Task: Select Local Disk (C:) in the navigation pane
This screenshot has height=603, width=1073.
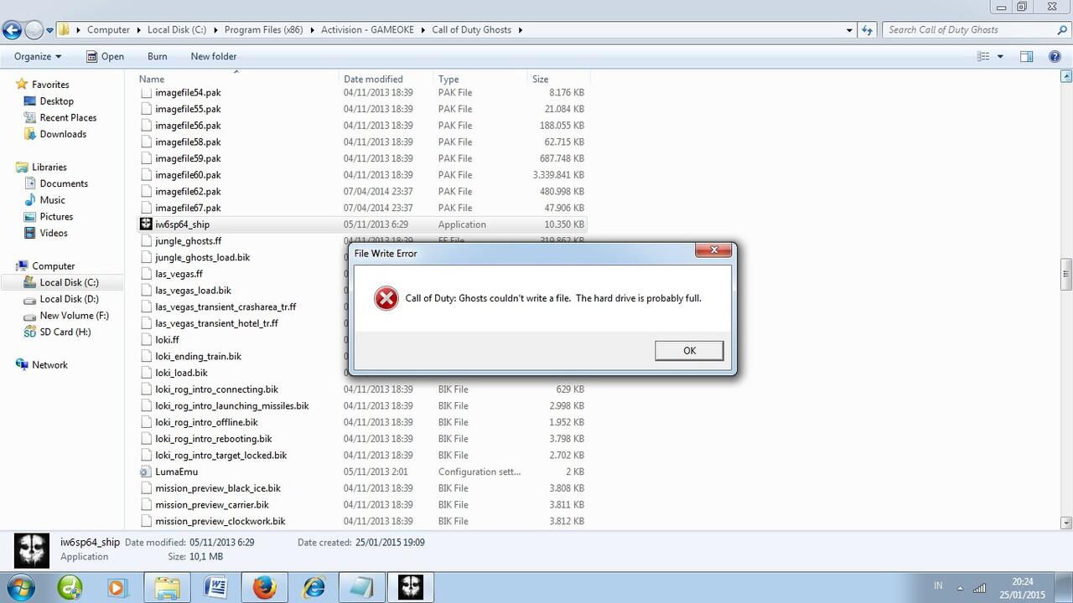Action: (x=69, y=282)
